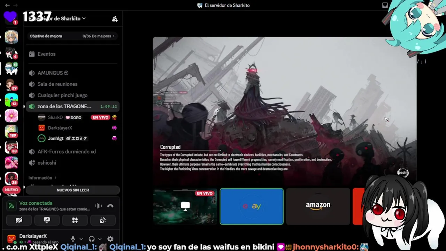Viewport: 446px width, 251px height.
Task: Open Objetivo de mejora boost progress
Action: tap(72, 36)
